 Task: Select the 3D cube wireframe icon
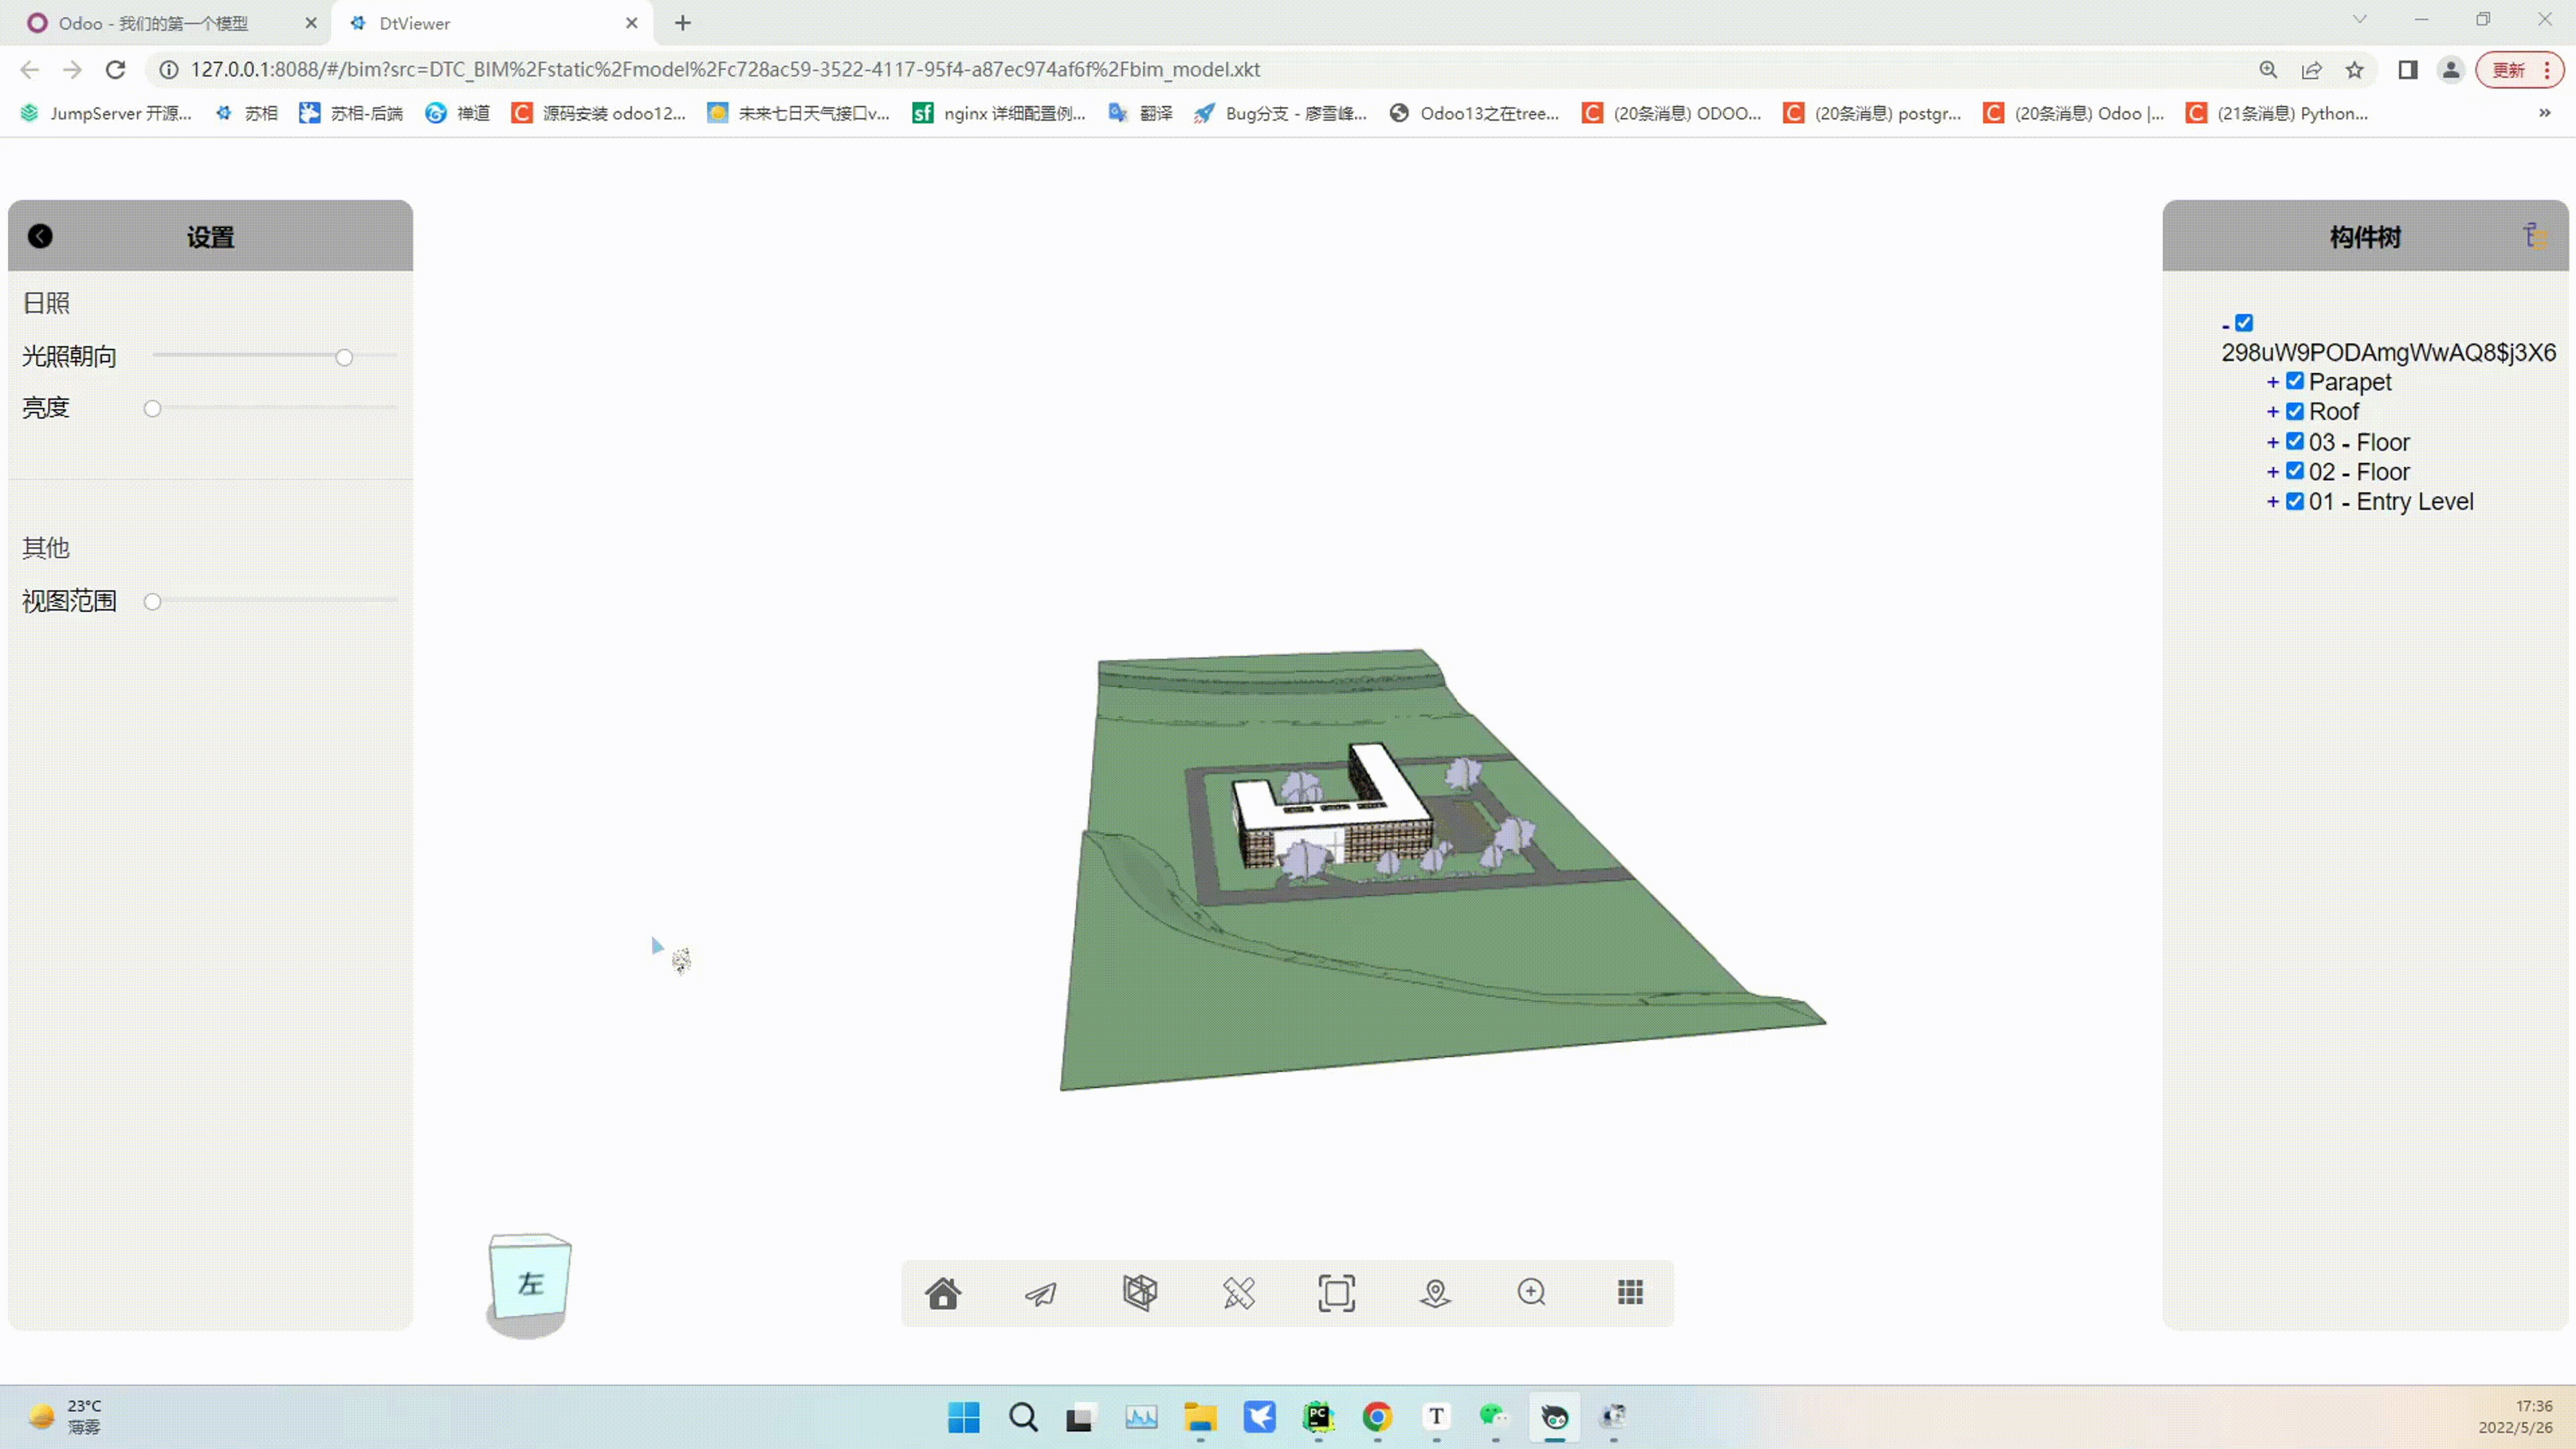[x=1139, y=1293]
